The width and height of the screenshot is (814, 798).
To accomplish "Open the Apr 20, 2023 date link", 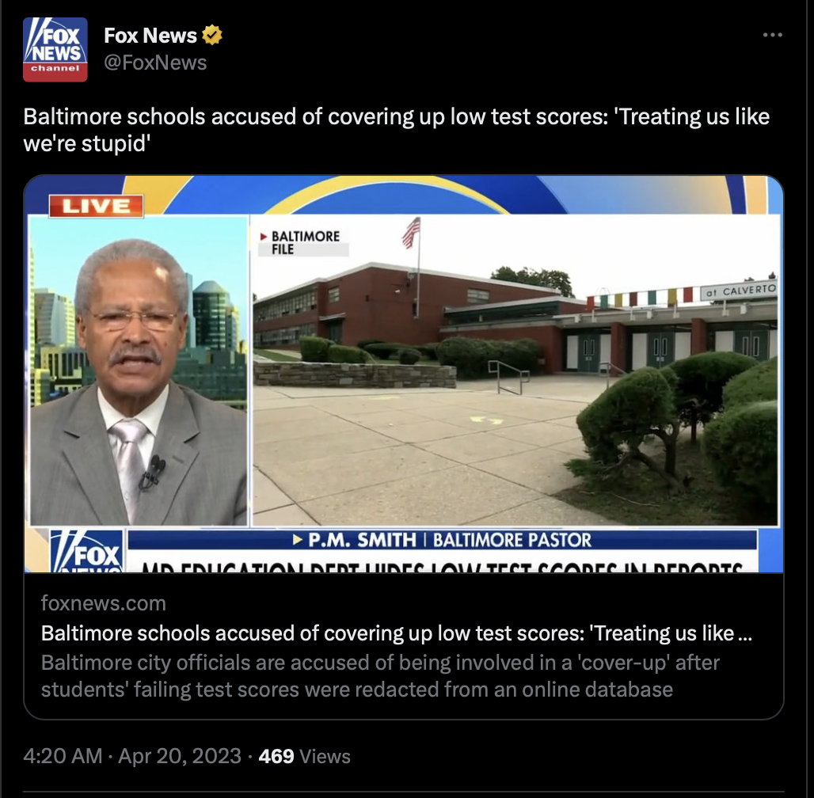I will [x=180, y=756].
